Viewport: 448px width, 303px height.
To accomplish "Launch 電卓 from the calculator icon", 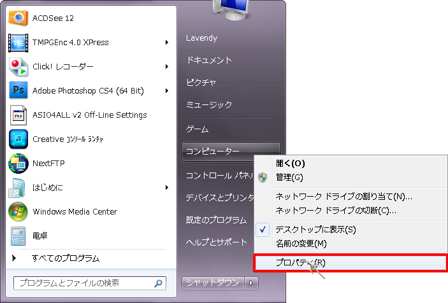I will click(18, 236).
